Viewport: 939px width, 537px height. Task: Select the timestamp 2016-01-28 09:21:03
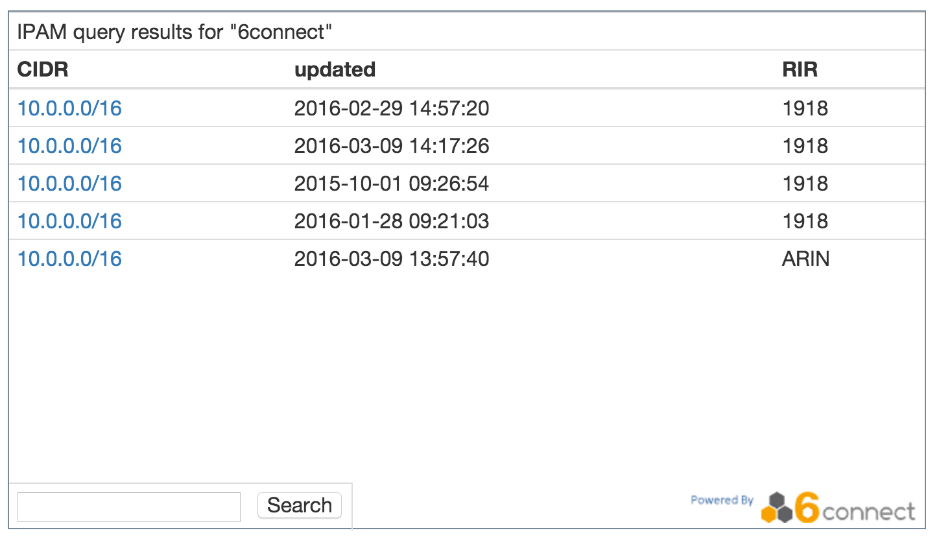[391, 221]
